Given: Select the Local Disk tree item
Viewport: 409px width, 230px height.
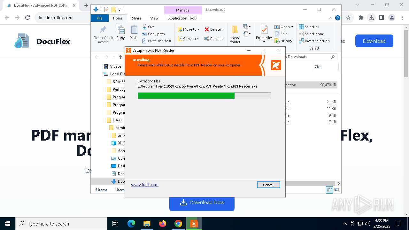Looking at the screenshot, I should (x=114, y=74).
